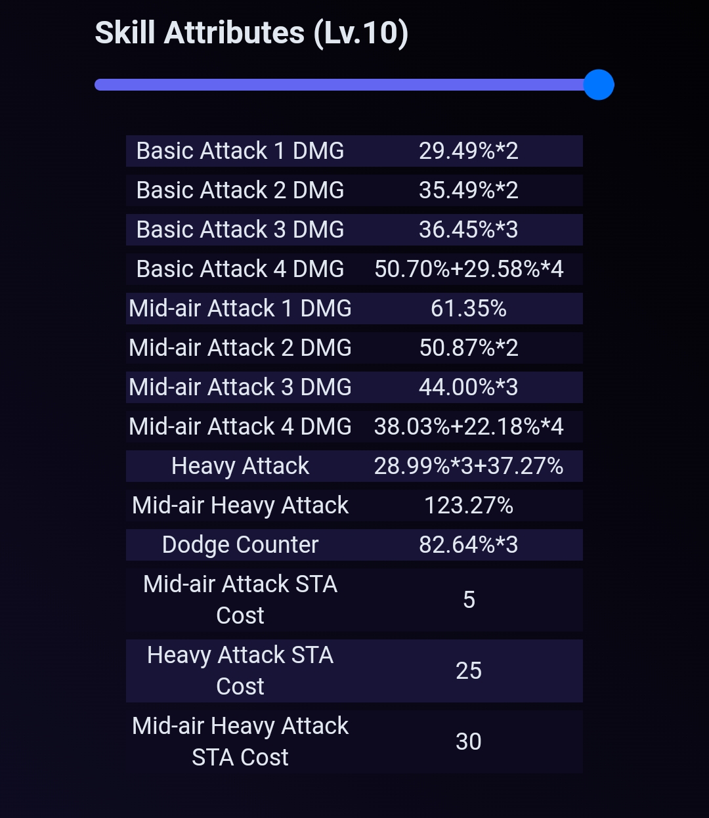Click the blue skill level slider handle
709x818 pixels.
(599, 85)
